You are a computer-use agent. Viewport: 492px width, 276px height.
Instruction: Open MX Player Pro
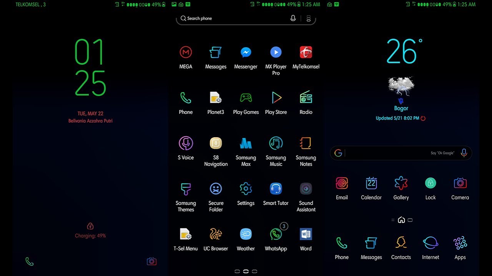click(276, 52)
